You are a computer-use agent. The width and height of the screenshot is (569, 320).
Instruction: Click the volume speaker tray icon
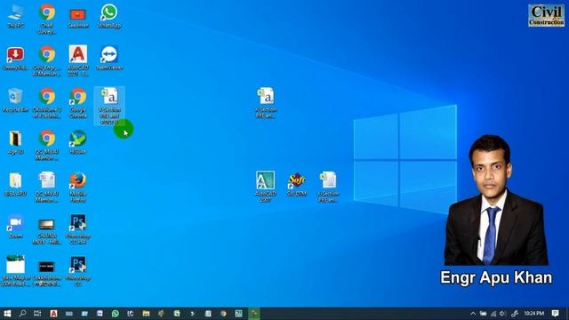coord(502,314)
